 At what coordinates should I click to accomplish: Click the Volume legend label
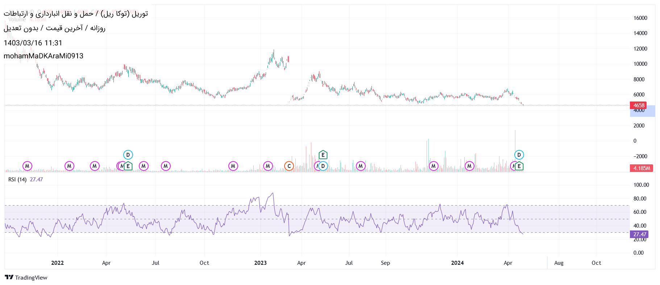[17, 20]
